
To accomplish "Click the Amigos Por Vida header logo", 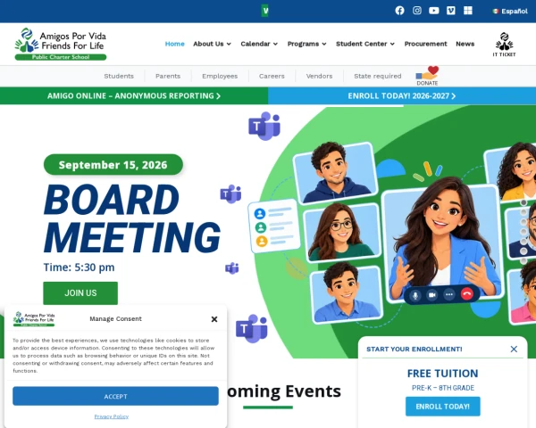I will pyautogui.click(x=61, y=44).
